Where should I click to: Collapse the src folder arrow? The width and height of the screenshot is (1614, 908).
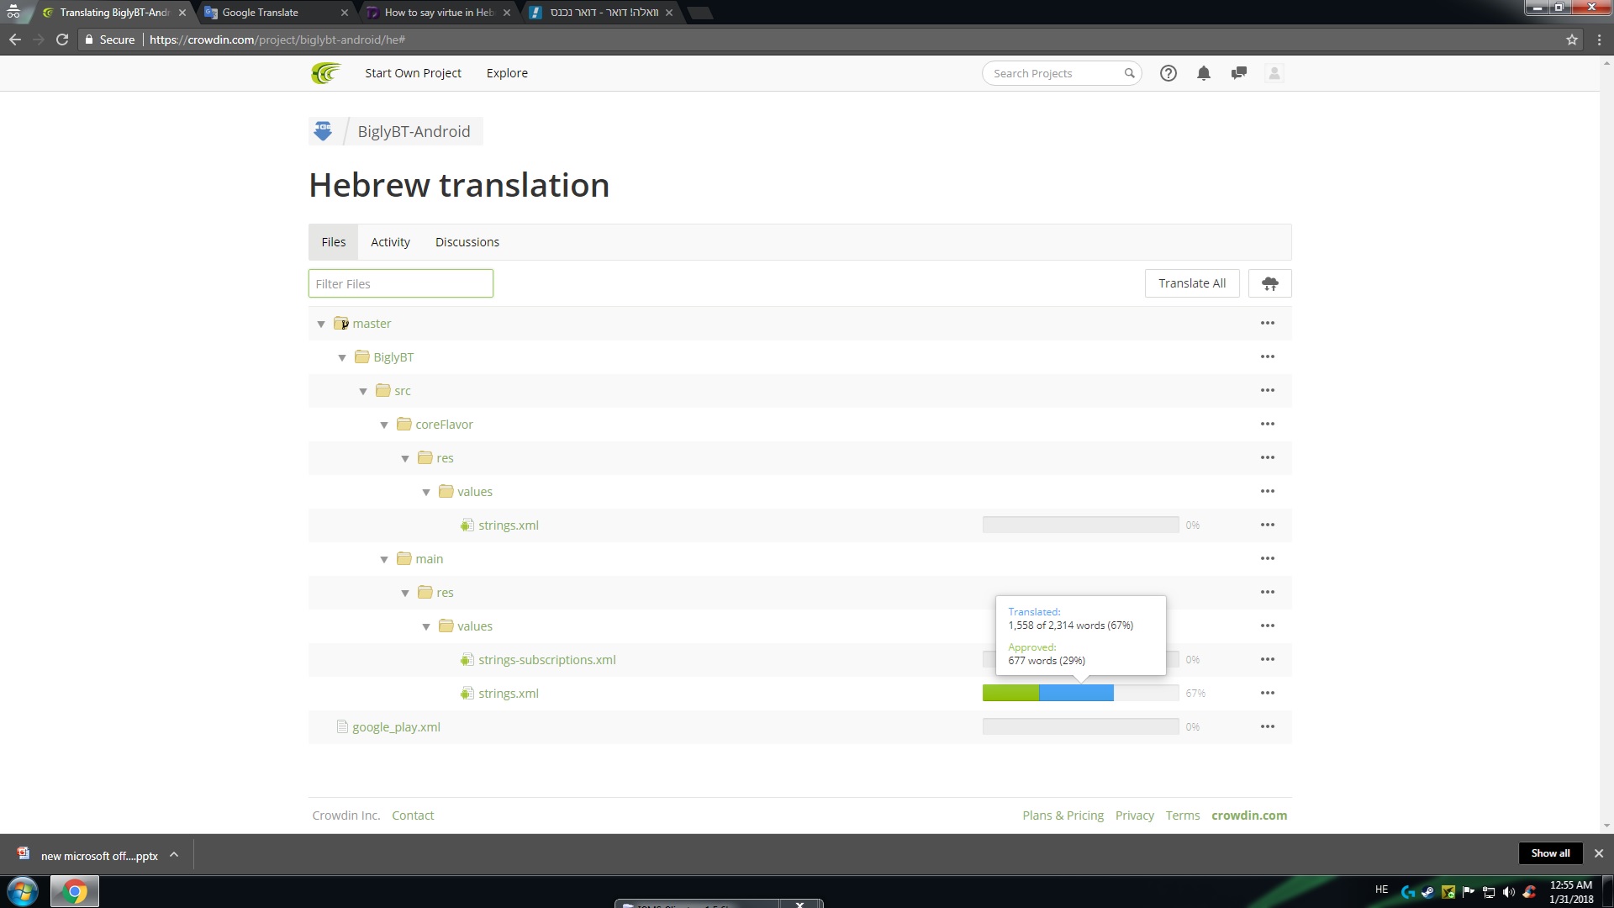[363, 391]
